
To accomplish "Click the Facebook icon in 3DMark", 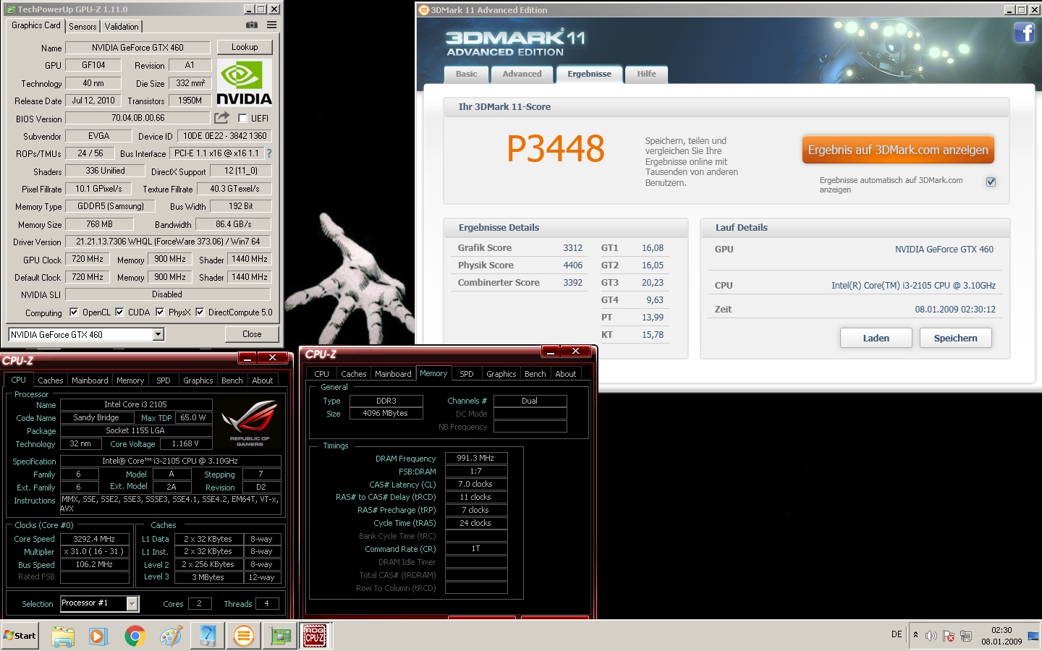I will point(1024,33).
